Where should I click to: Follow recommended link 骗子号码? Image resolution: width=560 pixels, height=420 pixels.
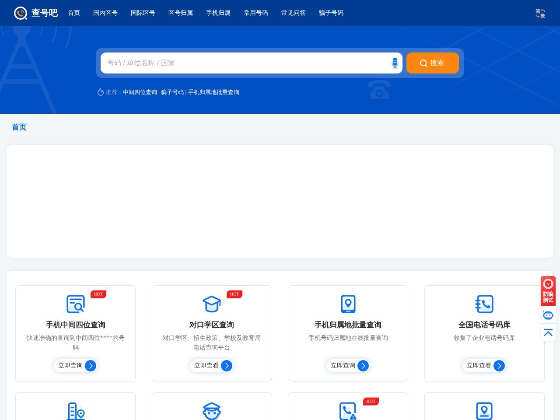[172, 92]
